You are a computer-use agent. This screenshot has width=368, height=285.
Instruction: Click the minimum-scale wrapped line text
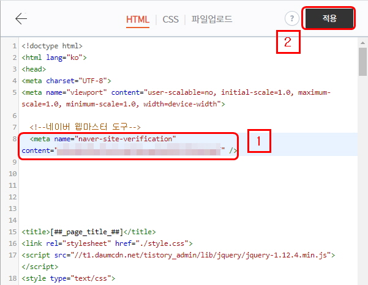pyautogui.click(x=123, y=105)
